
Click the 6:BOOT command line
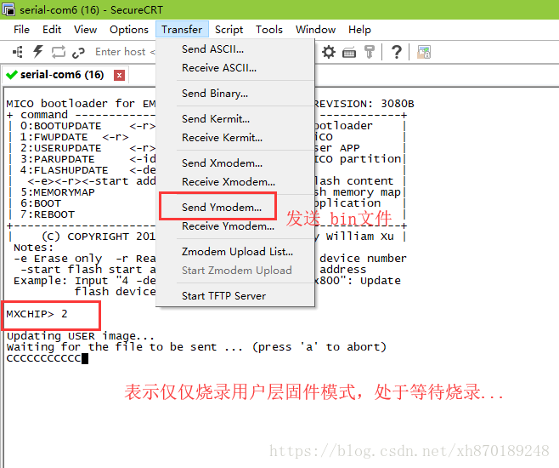pos(41,203)
